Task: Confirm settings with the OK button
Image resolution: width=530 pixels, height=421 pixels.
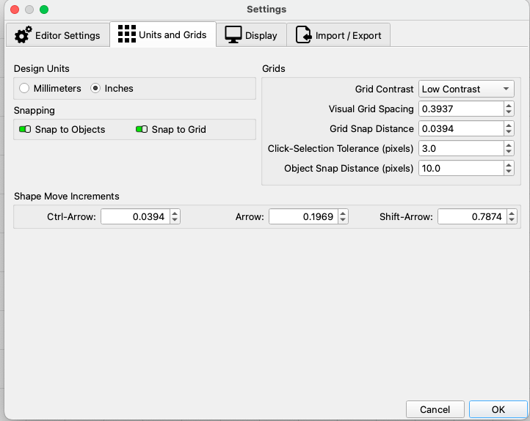Action: click(x=498, y=409)
